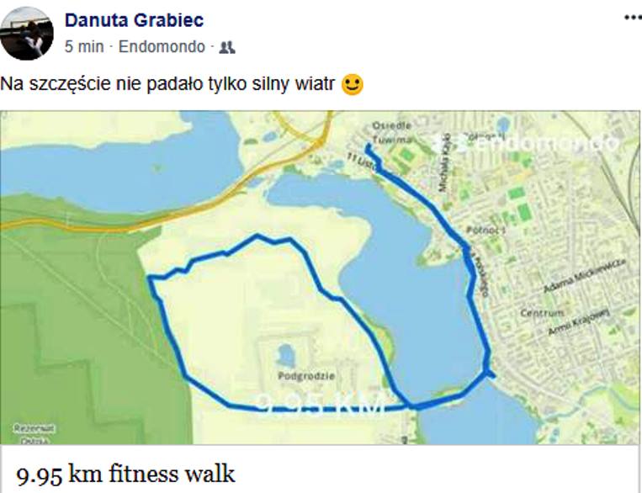Open Danuta Grabiec's profile picture

point(27,34)
